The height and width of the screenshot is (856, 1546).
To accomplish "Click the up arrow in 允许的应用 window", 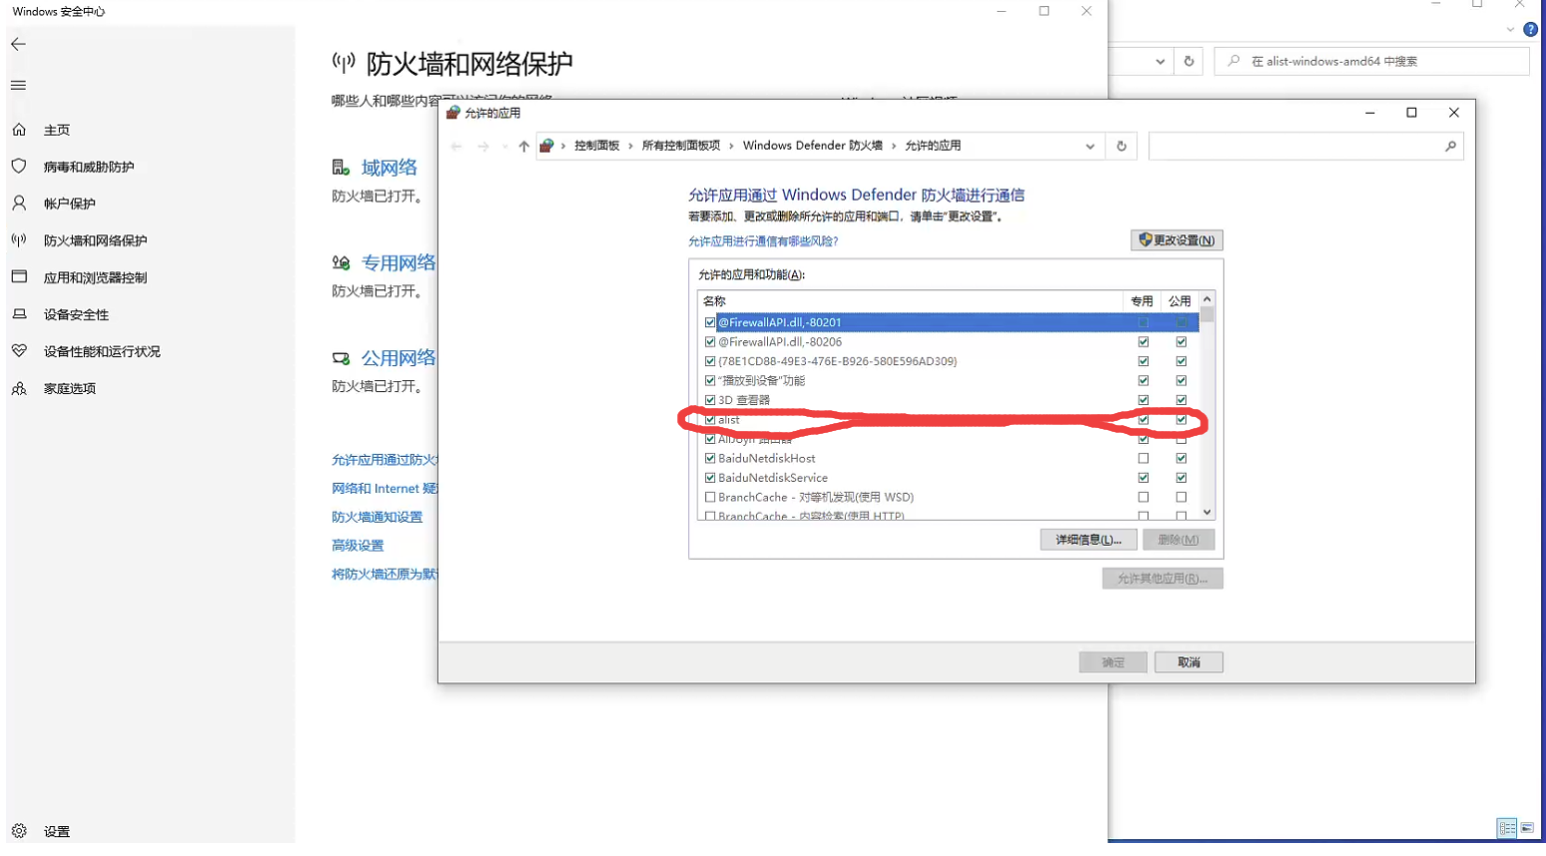I will (x=524, y=146).
